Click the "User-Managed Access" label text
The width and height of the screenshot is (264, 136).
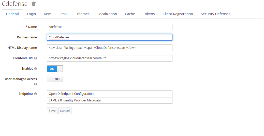[21, 79]
